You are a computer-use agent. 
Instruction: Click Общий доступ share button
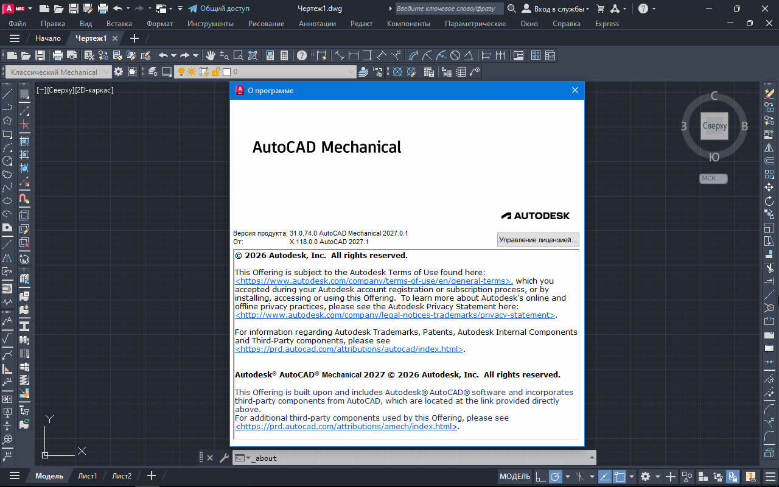[x=218, y=9]
